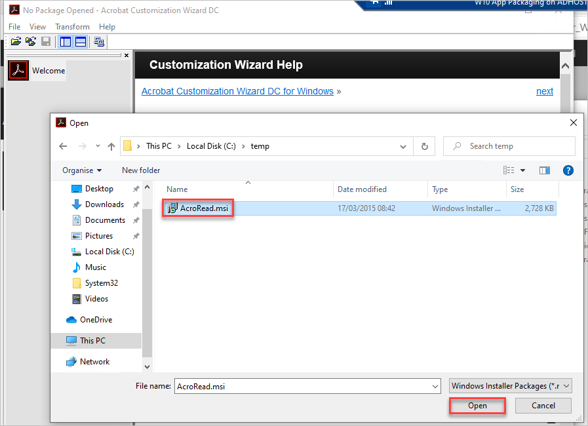Toggle the Name column sort order
The width and height of the screenshot is (588, 426).
[177, 189]
